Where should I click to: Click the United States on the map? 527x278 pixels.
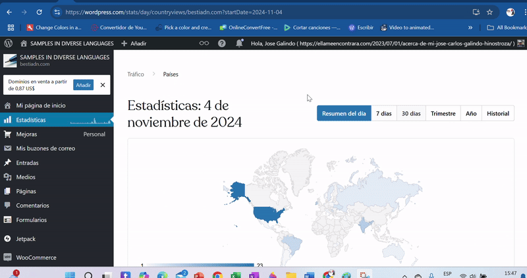point(267,213)
